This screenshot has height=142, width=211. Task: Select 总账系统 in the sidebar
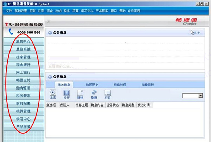point(24,49)
